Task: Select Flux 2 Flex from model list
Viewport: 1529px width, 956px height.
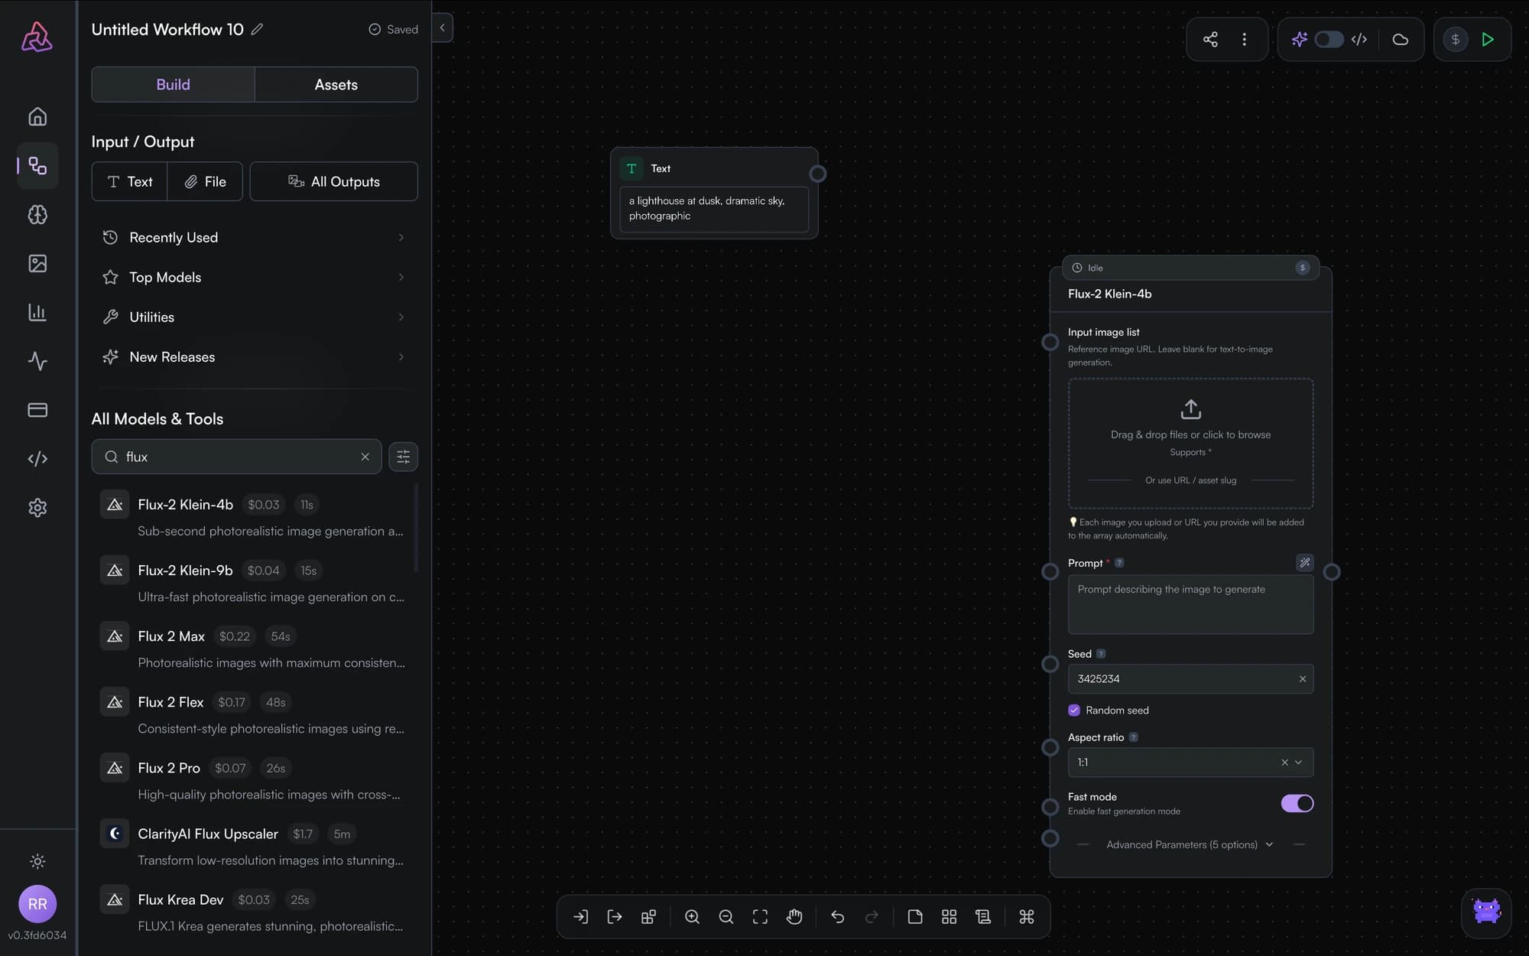Action: point(255,714)
